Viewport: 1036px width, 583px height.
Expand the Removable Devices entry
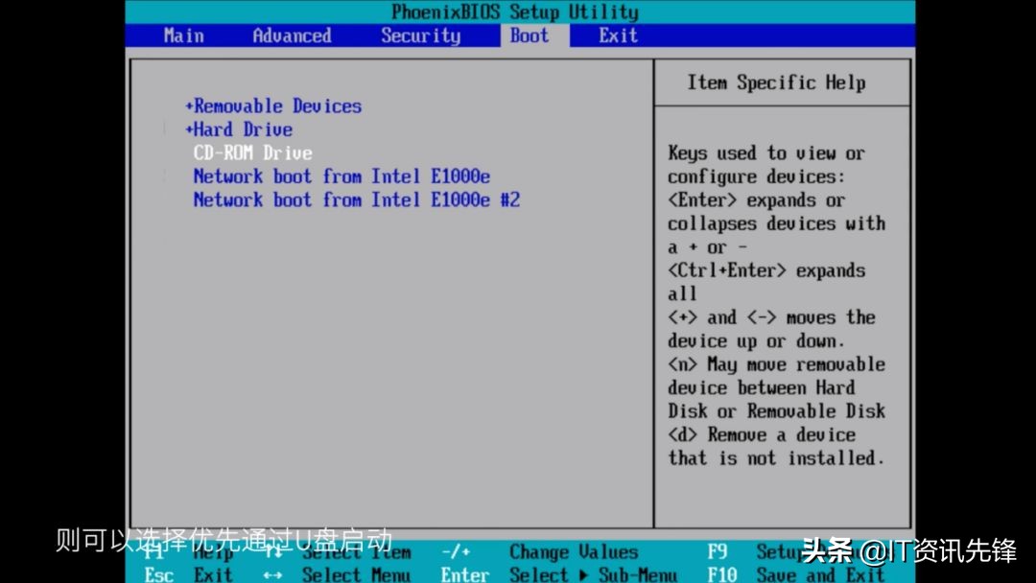pos(273,105)
